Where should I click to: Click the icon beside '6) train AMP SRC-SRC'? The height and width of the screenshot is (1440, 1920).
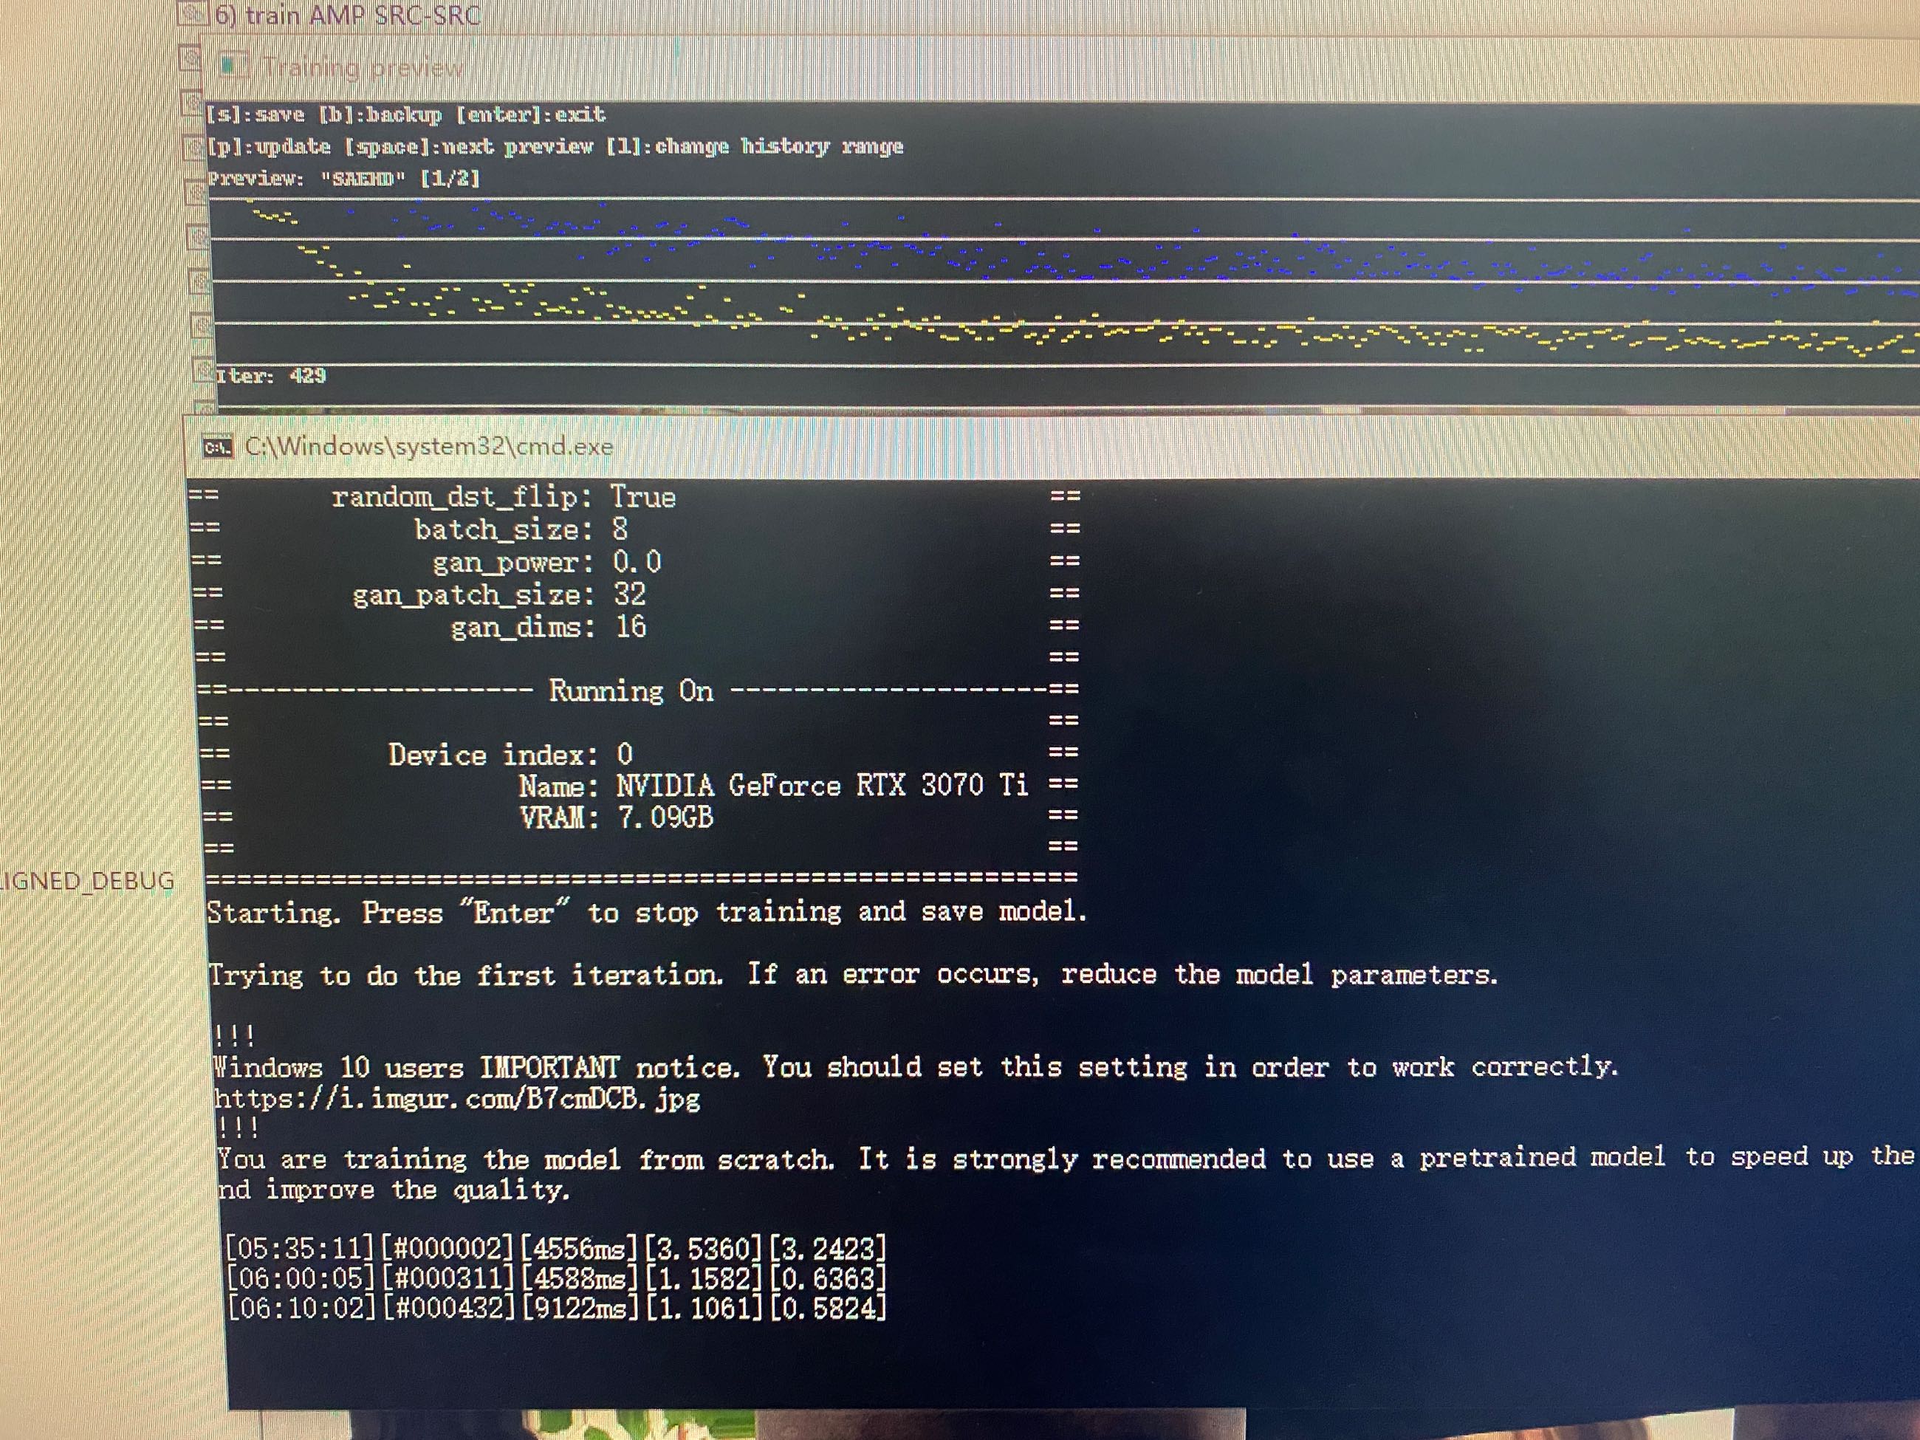[x=193, y=13]
